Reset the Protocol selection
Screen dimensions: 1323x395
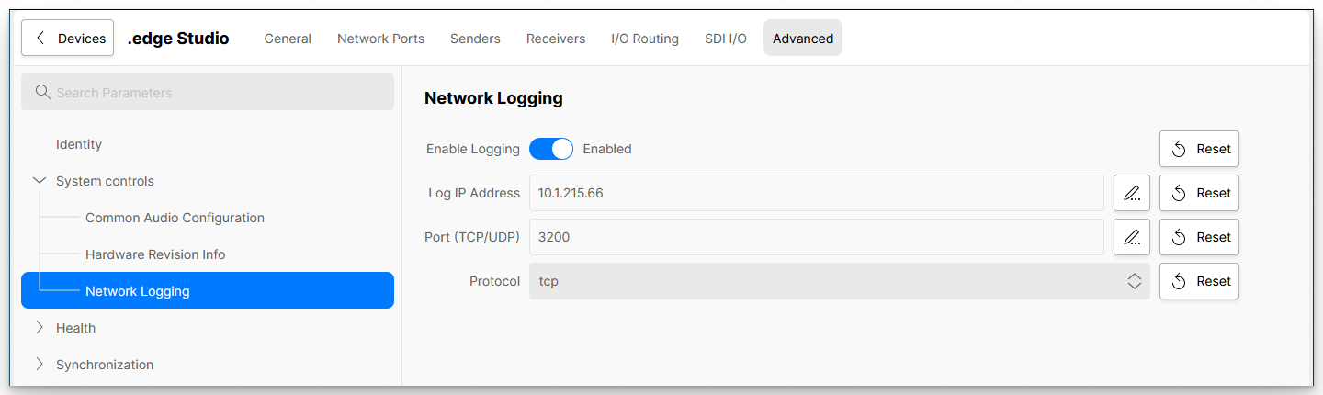[x=1199, y=281]
